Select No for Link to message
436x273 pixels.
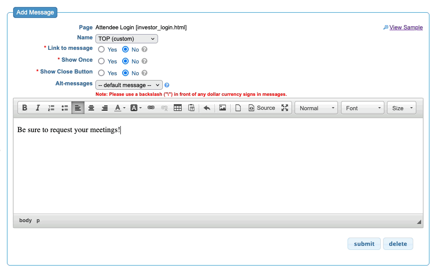coord(125,49)
